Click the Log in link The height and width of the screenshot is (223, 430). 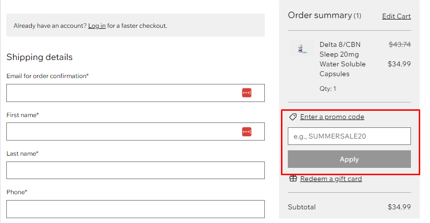pyautogui.click(x=97, y=26)
